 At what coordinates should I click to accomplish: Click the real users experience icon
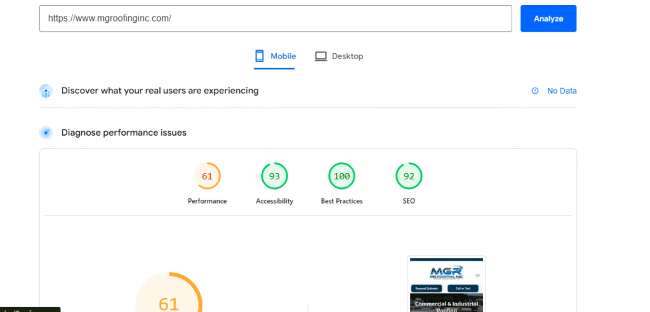click(x=46, y=91)
